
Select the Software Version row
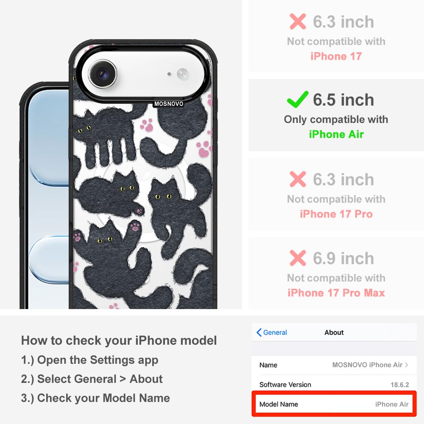point(334,384)
